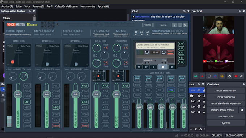Click the cassette Stop button

(x=162, y=67)
